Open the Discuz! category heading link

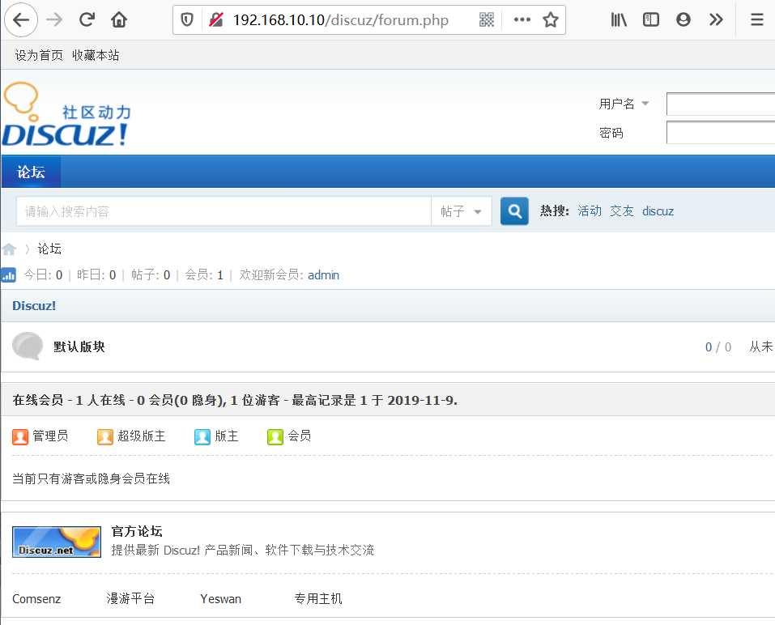click(x=34, y=306)
